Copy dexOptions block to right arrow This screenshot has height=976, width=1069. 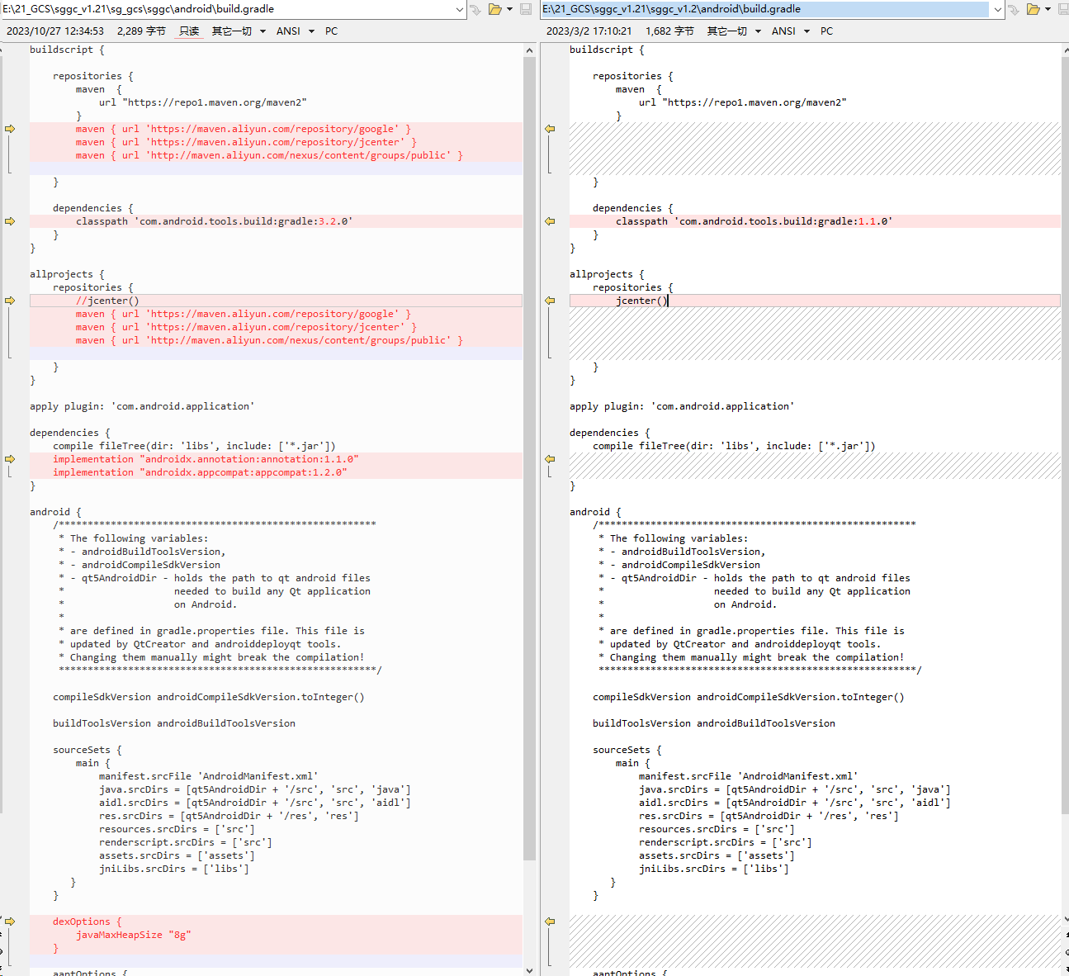(x=10, y=922)
